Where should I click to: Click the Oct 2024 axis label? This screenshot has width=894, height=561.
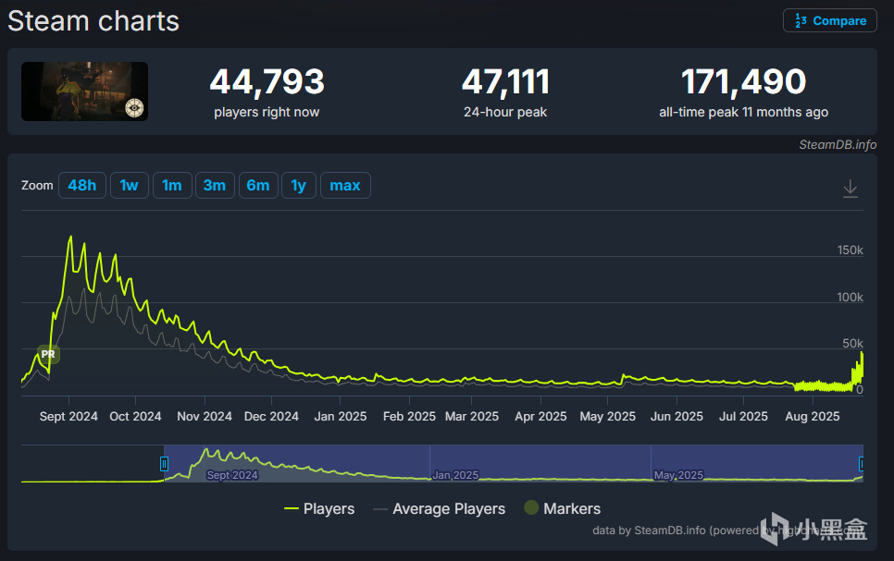click(x=135, y=416)
